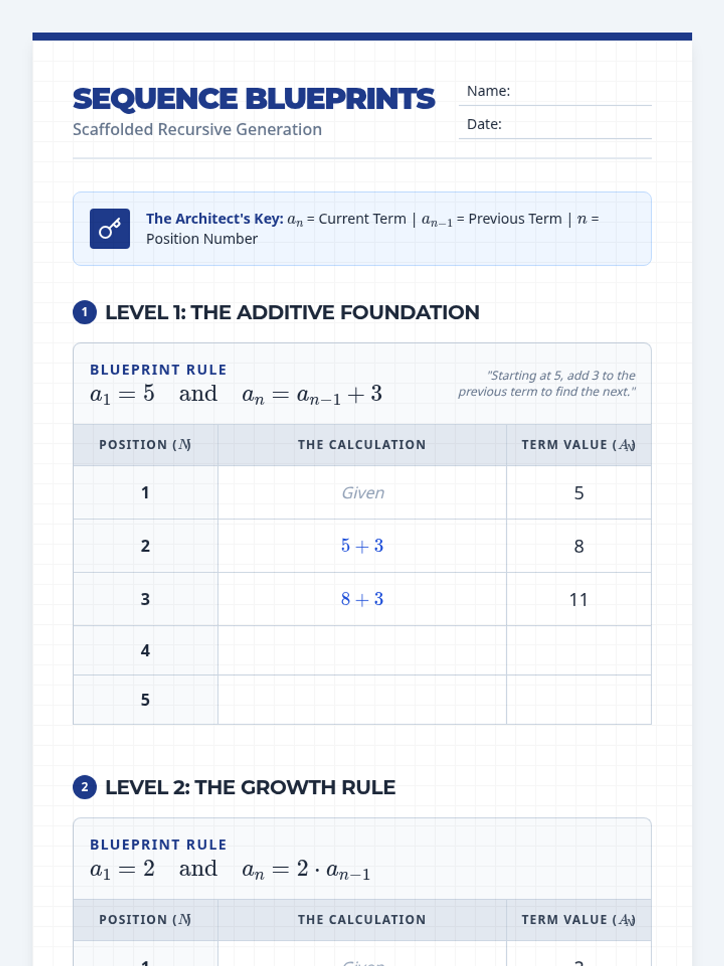The image size is (724, 966).
Task: Click the '5 + 3' calculation cell
Action: tap(362, 546)
